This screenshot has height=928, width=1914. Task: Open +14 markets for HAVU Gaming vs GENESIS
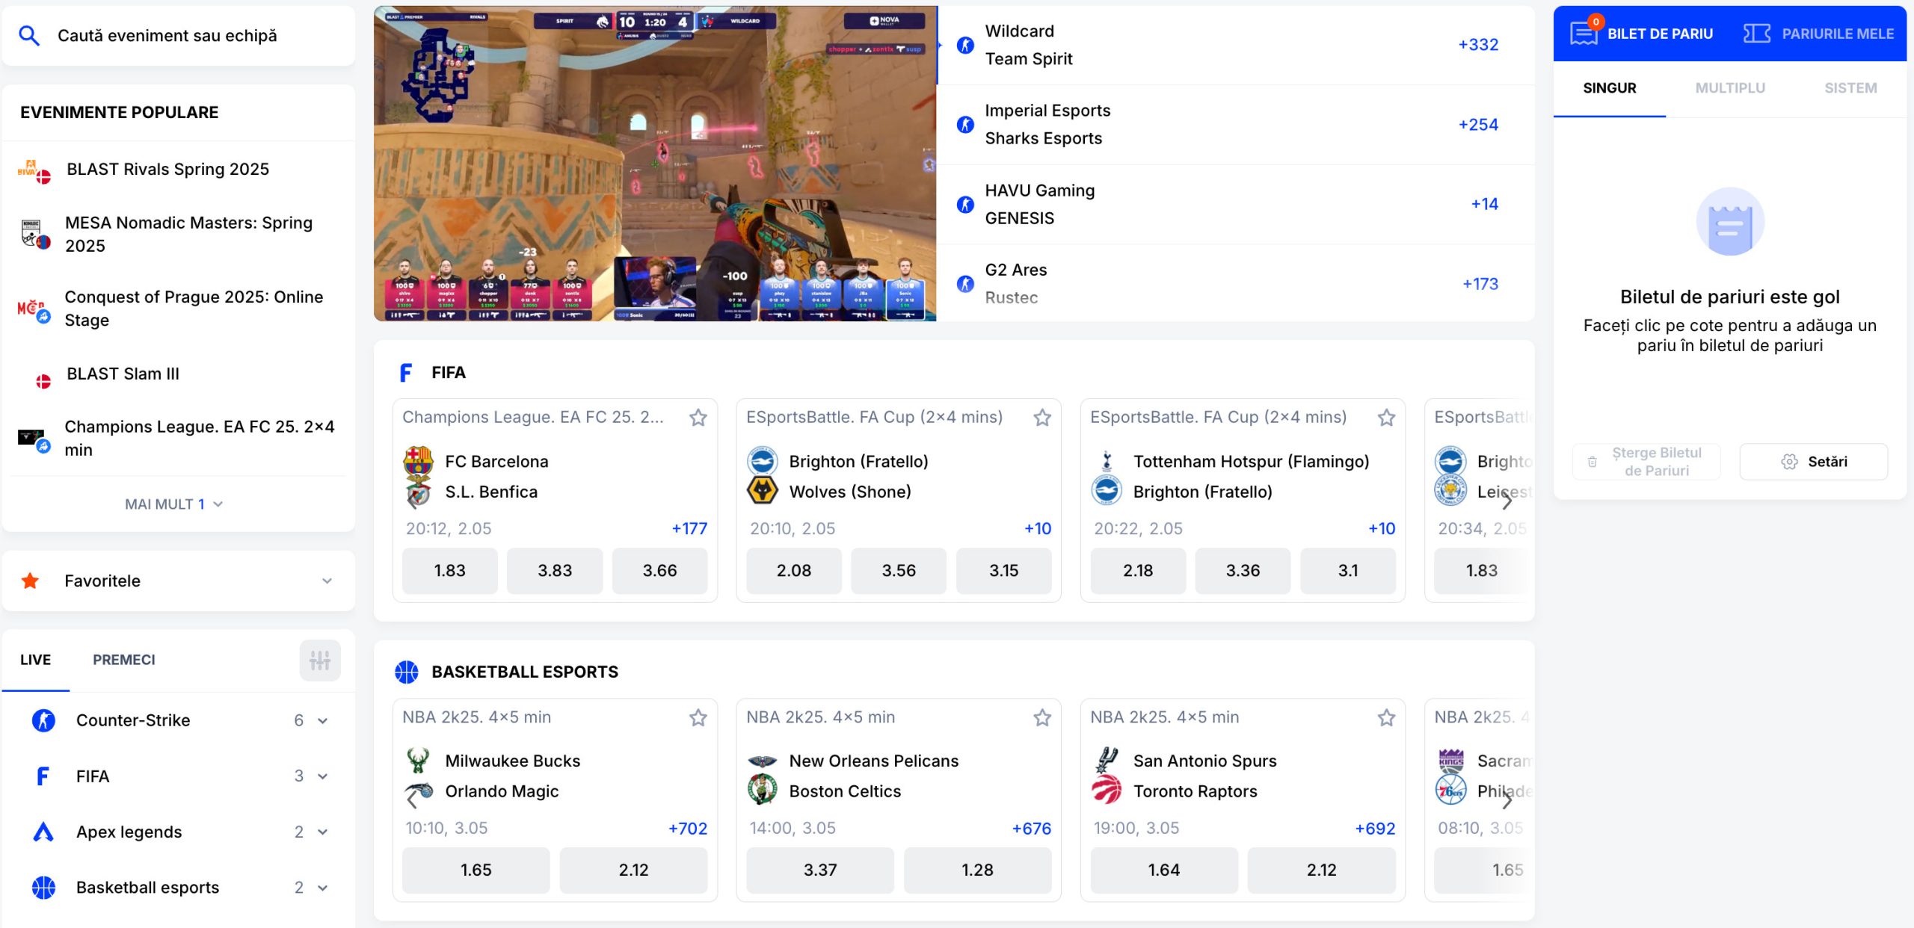pyautogui.click(x=1484, y=204)
